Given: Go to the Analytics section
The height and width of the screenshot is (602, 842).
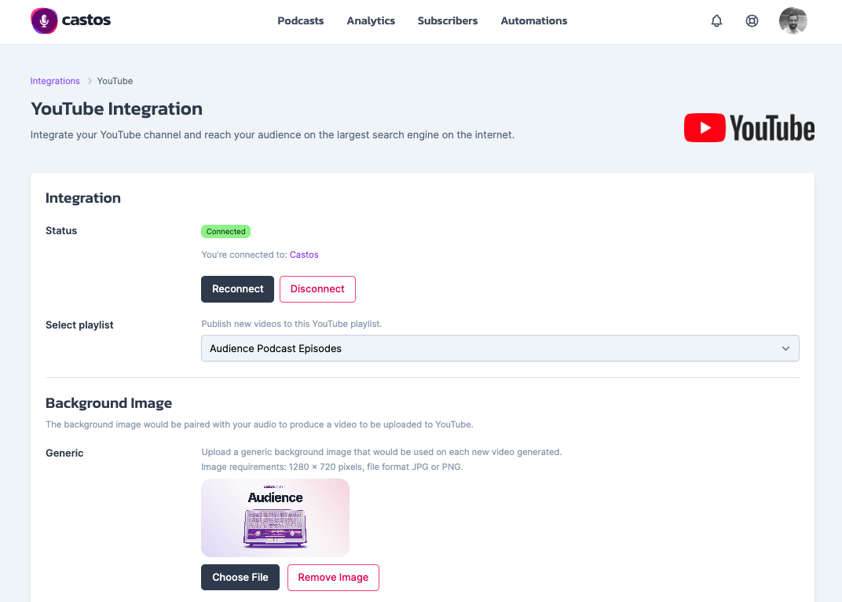Looking at the screenshot, I should (371, 21).
